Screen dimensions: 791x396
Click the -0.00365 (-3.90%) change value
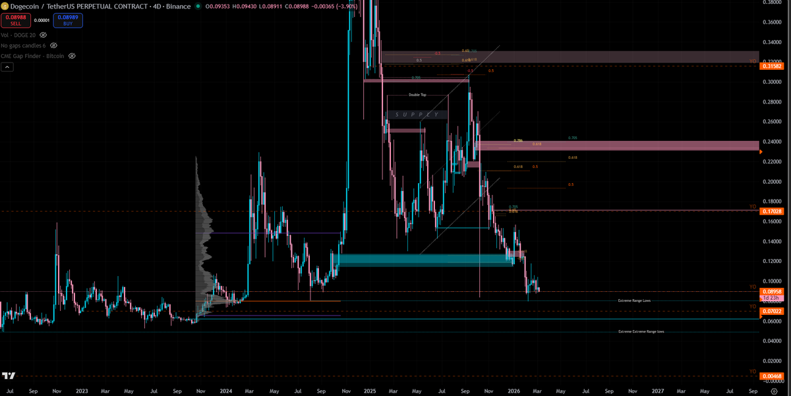333,7
